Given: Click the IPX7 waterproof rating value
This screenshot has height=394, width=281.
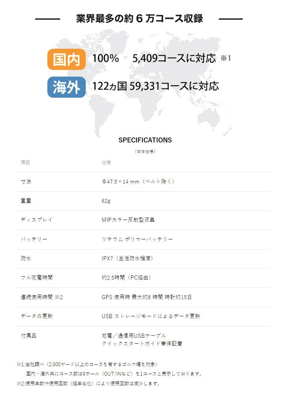Looking at the screenshot, I should 127,259.
